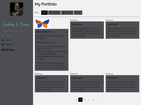Follow the Template by W3.CSS link
This screenshot has width=141, height=105.
10,31
